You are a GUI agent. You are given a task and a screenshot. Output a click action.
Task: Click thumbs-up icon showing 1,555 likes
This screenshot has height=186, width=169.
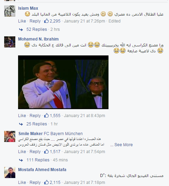click(x=46, y=115)
